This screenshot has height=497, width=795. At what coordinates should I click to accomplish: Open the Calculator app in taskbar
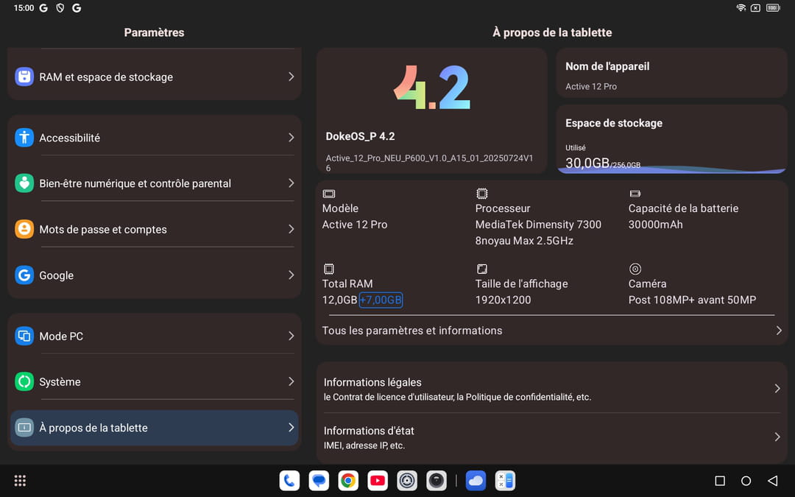(x=505, y=481)
